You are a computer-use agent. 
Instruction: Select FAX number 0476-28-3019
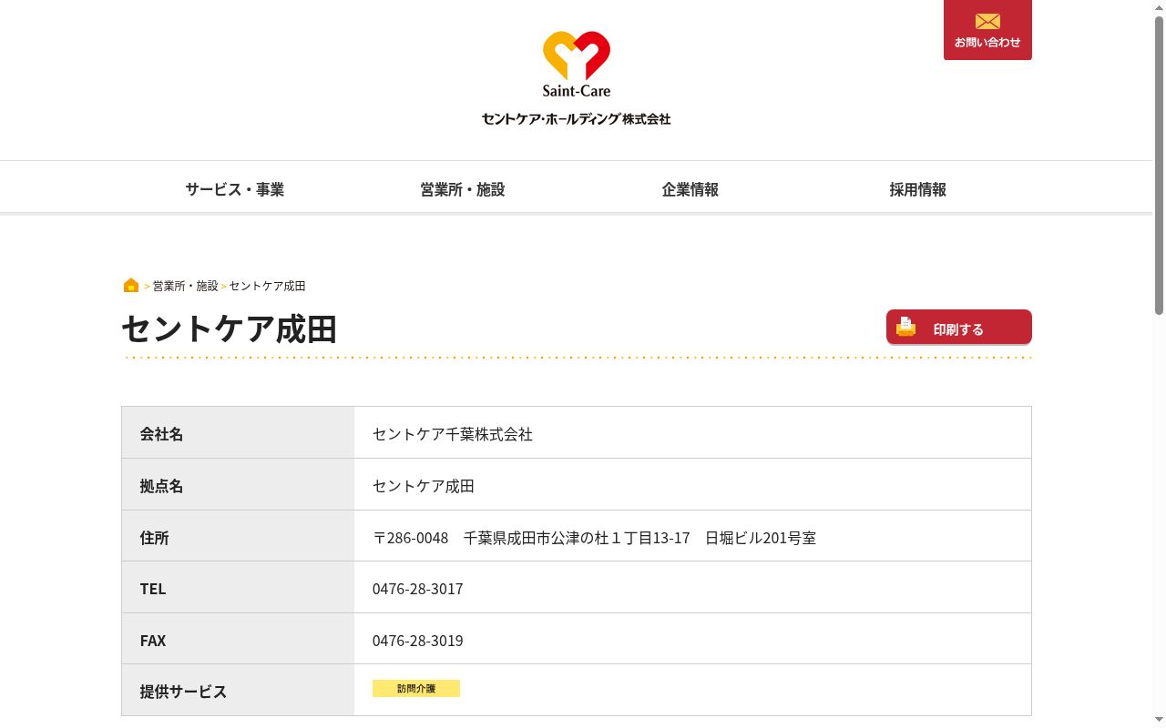point(418,641)
